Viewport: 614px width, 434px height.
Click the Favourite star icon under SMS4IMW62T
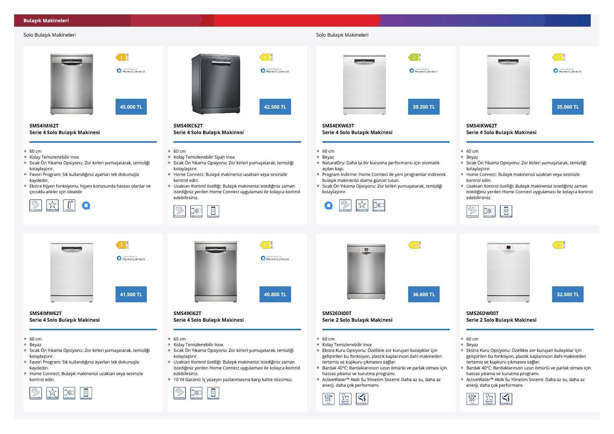coord(53,393)
